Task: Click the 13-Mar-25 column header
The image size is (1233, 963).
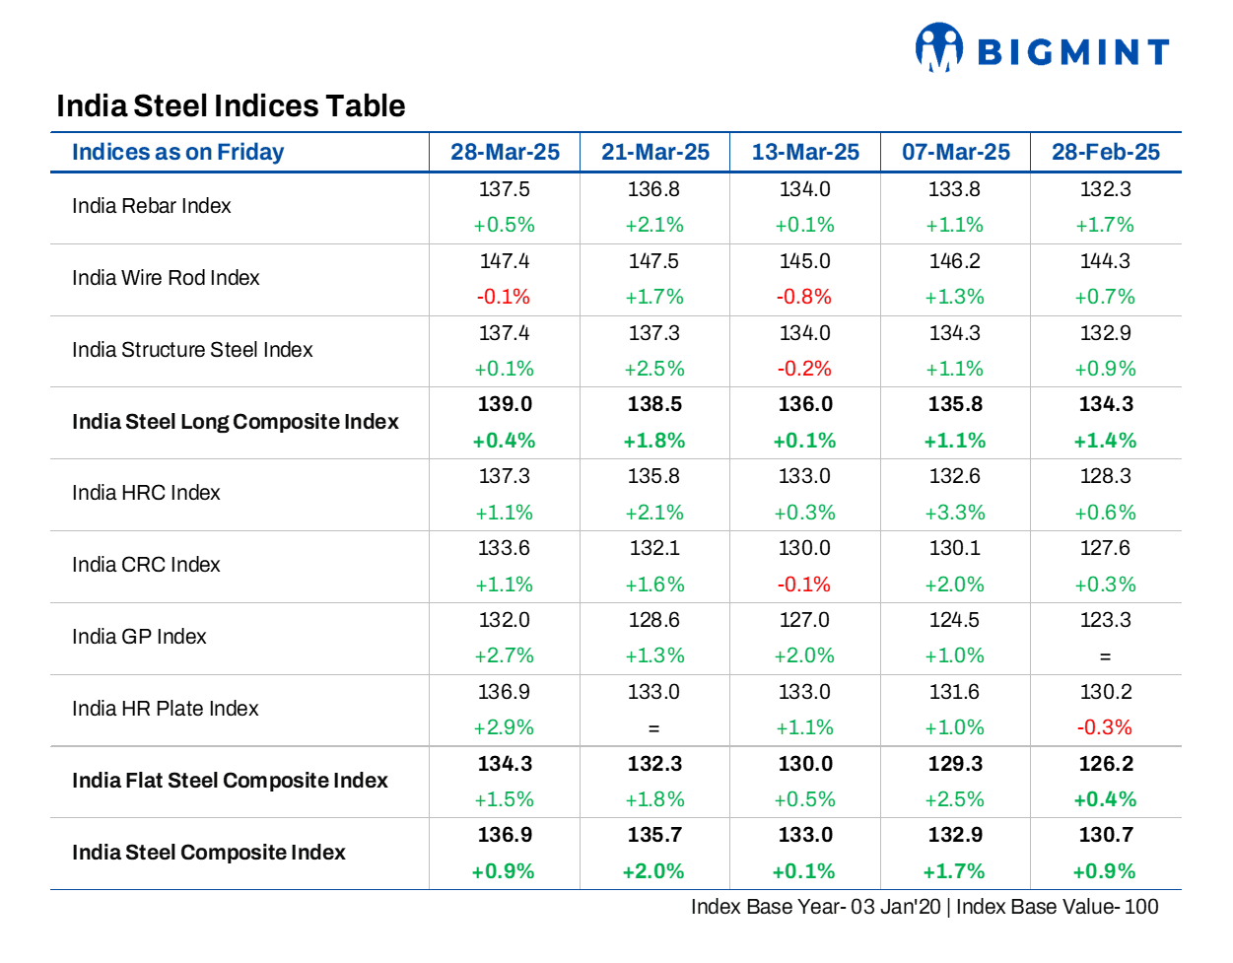Action: (805, 152)
